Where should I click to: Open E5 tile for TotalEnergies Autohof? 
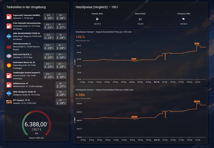61,76
